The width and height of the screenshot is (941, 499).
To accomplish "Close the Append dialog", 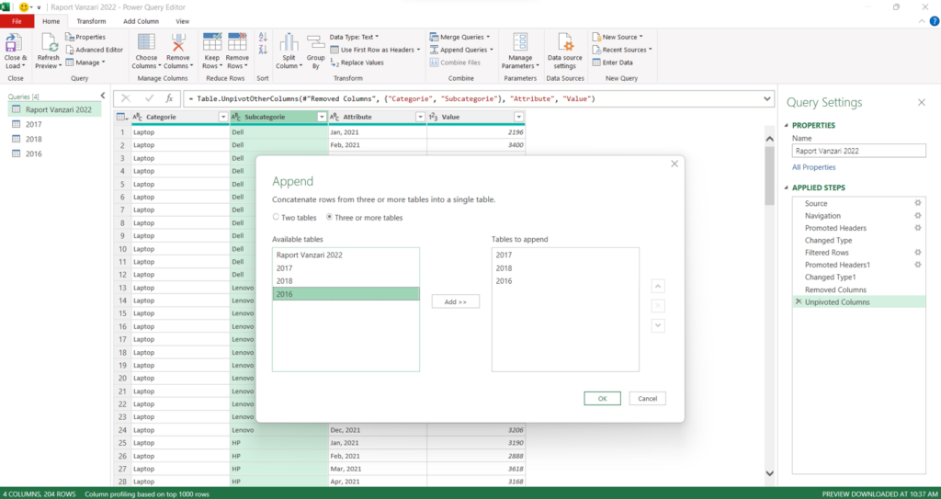I will pyautogui.click(x=674, y=164).
